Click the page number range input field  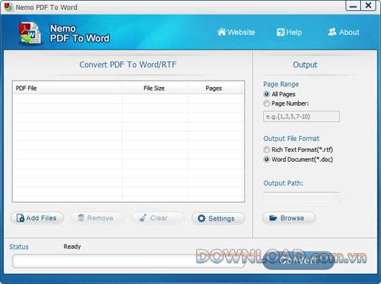(x=301, y=116)
